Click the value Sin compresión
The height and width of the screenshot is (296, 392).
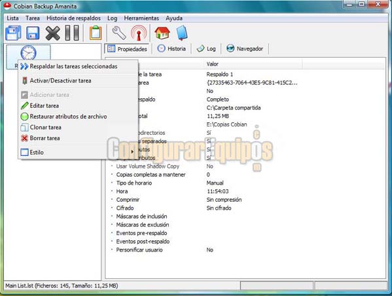tap(224, 200)
